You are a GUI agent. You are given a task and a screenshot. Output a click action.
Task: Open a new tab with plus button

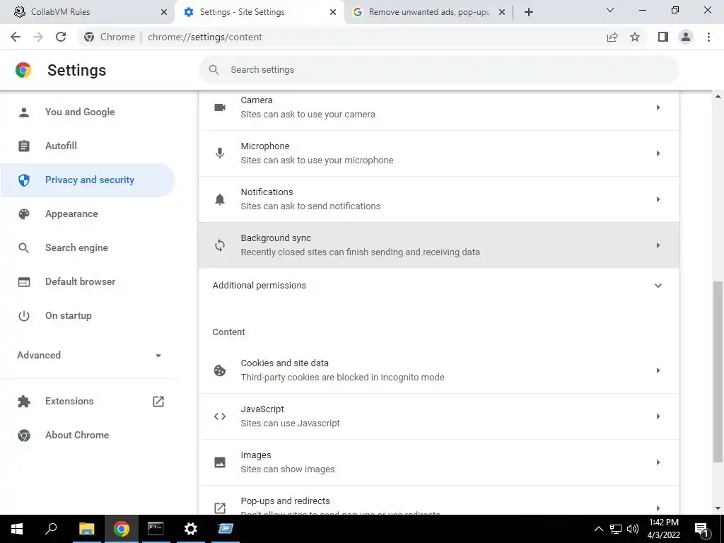[529, 12]
